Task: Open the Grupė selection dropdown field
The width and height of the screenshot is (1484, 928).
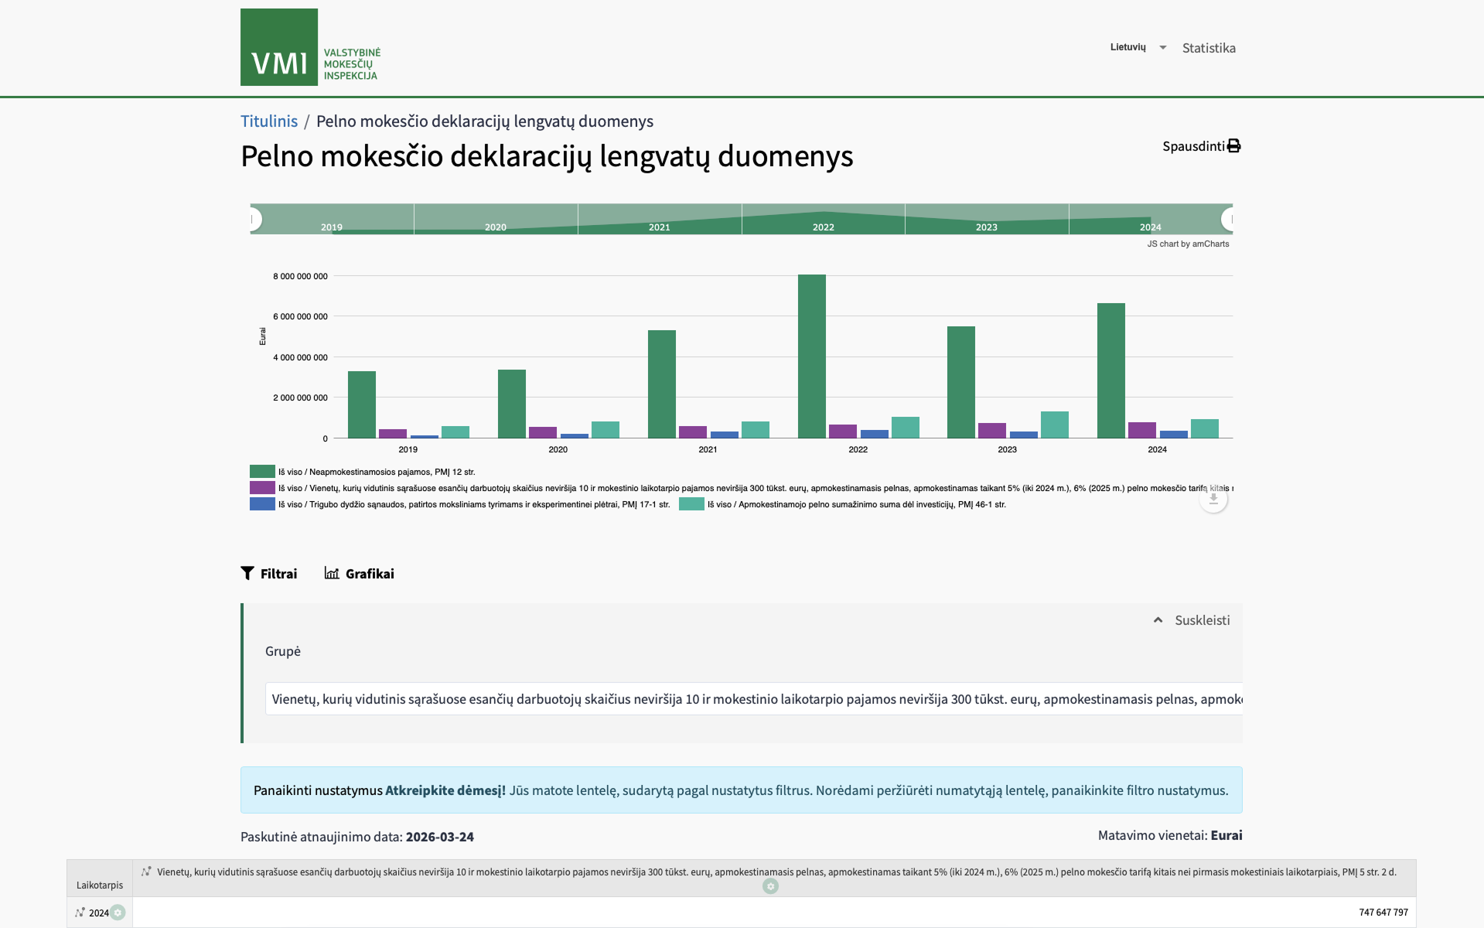Action: click(754, 699)
